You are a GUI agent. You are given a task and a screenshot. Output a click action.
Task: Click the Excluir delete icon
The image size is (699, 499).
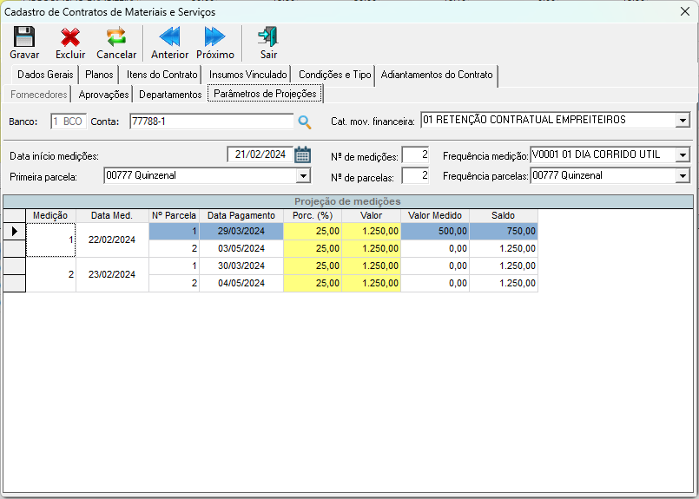tap(70, 37)
